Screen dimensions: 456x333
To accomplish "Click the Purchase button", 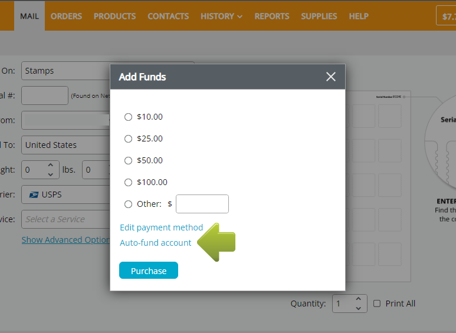I will (x=149, y=271).
